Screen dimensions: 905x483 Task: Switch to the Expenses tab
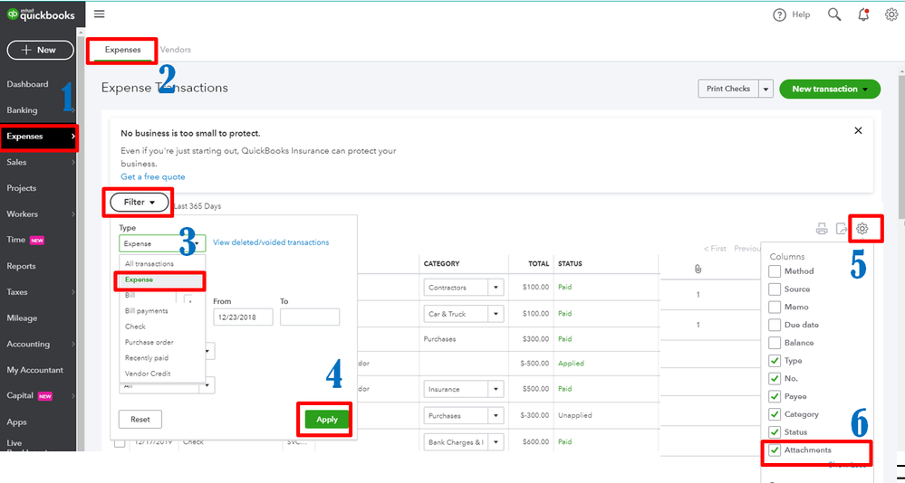click(123, 50)
